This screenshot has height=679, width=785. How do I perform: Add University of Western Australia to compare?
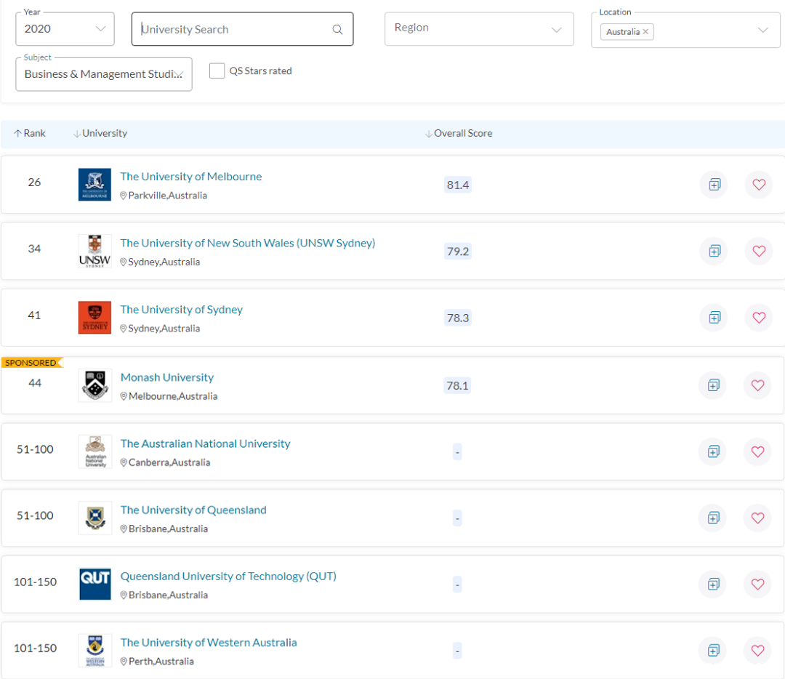point(714,651)
